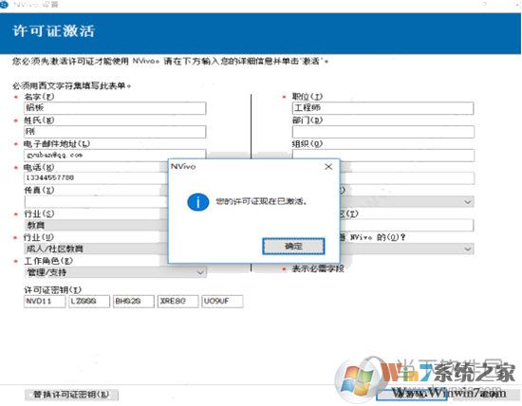The image size is (522, 406).
Task: Click the blue information icon in the dialog
Action: [x=198, y=202]
